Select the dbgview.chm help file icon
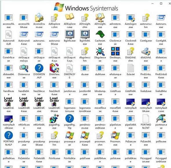This screenshot has height=168, width=171. click(x=85, y=51)
